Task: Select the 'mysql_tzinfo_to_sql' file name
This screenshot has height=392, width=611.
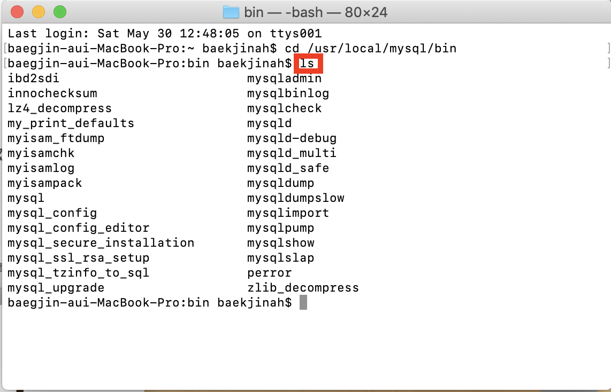Action: click(78, 273)
